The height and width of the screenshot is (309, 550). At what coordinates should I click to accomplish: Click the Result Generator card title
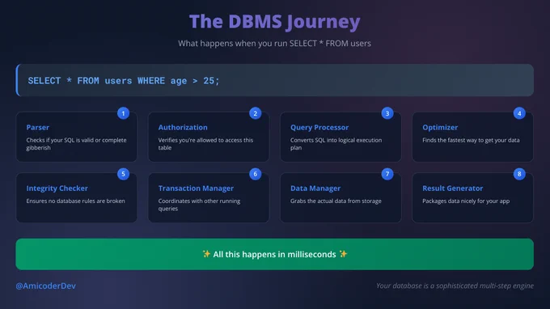[452, 188]
